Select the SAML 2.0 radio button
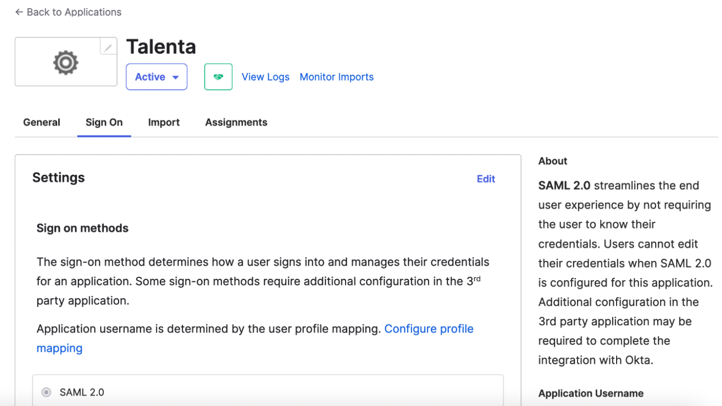Image resolution: width=722 pixels, height=406 pixels. coord(46,392)
